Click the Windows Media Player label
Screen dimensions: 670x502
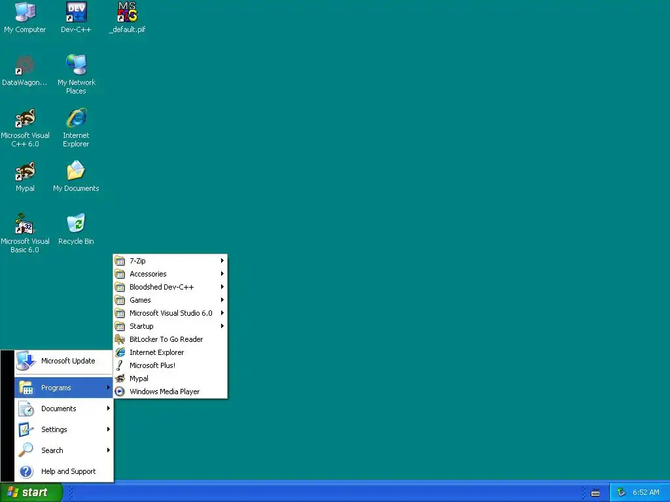point(164,392)
